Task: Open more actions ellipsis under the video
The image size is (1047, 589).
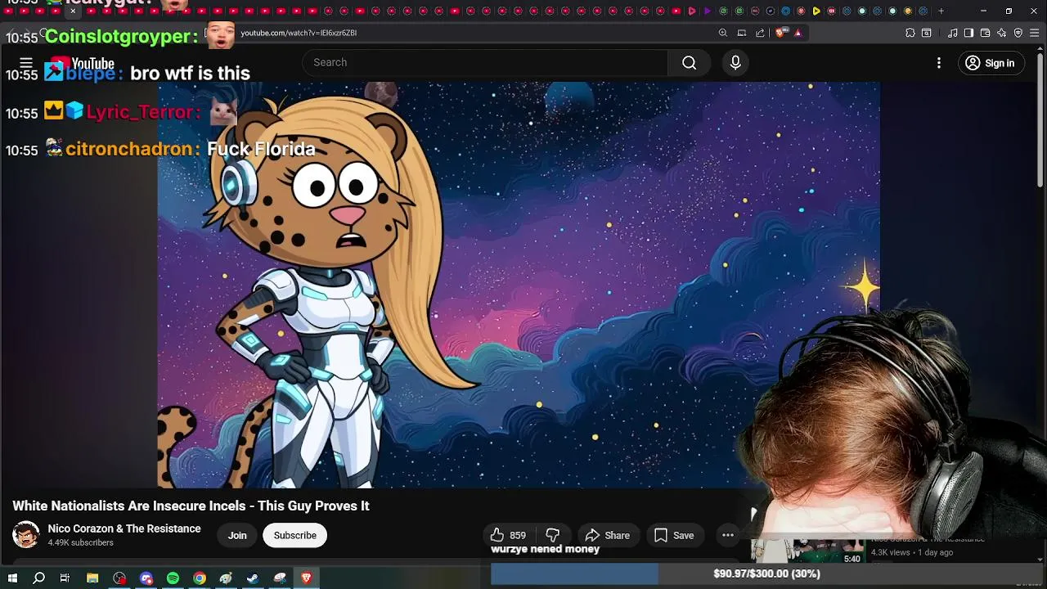Action: point(728,535)
